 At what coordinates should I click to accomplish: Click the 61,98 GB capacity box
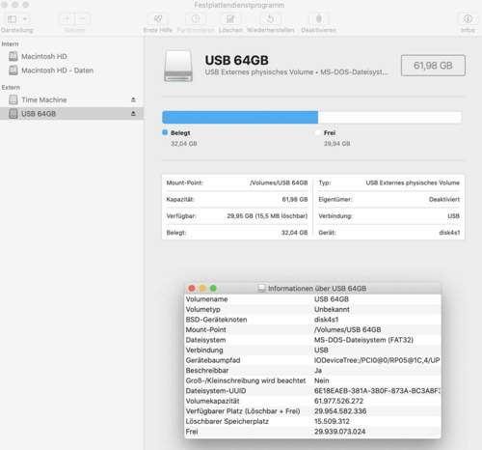pos(433,66)
